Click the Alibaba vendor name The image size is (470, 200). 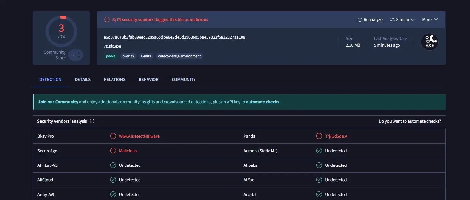(x=250, y=165)
